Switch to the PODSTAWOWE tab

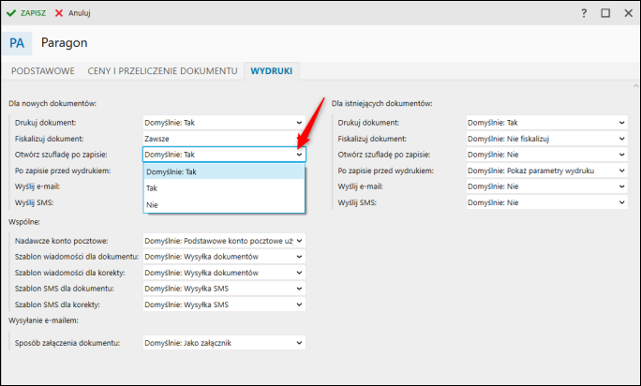pyautogui.click(x=43, y=71)
